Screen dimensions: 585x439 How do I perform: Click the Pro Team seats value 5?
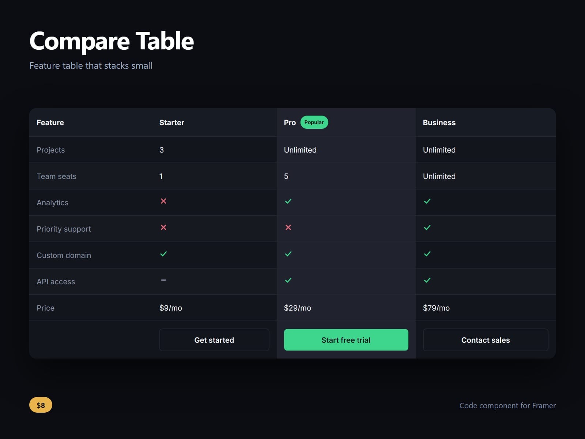pyautogui.click(x=286, y=176)
